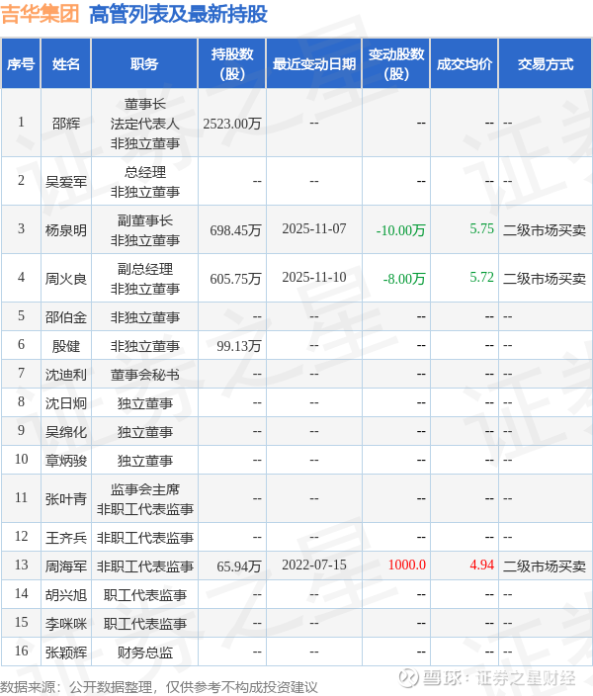The image size is (593, 696).
Task: Select the name 胡兴旭
Action: (66, 595)
